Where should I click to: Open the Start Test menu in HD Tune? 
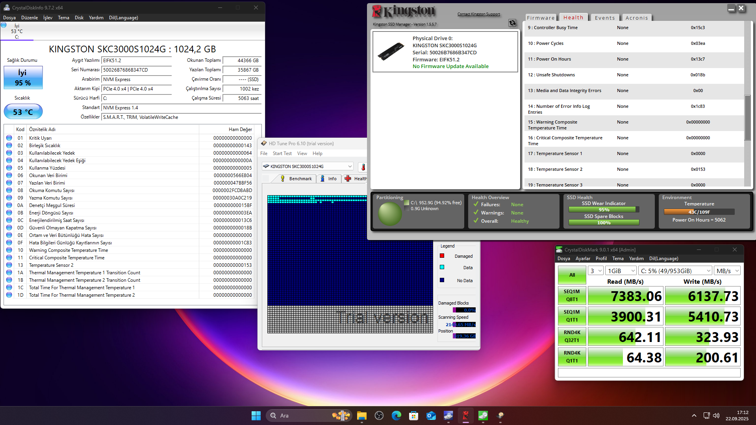(282, 153)
